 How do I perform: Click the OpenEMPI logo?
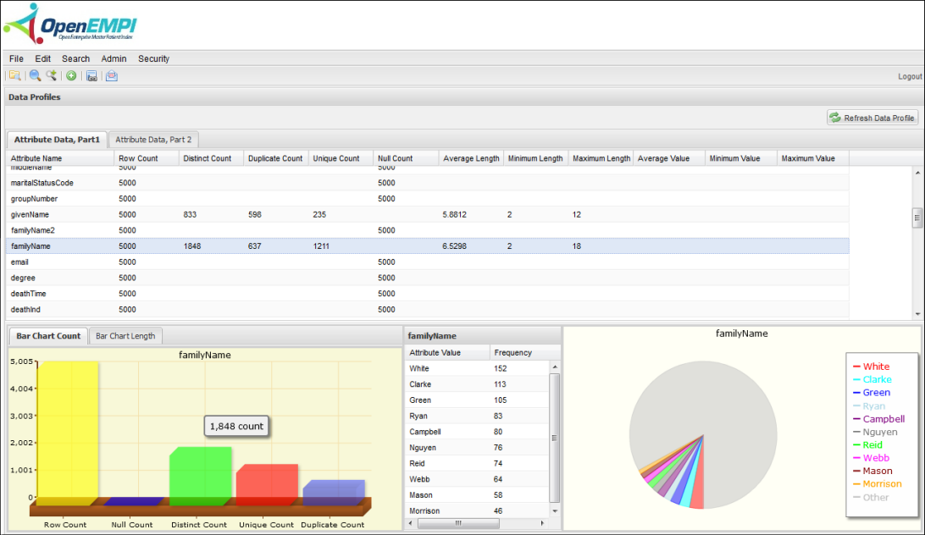tap(69, 25)
